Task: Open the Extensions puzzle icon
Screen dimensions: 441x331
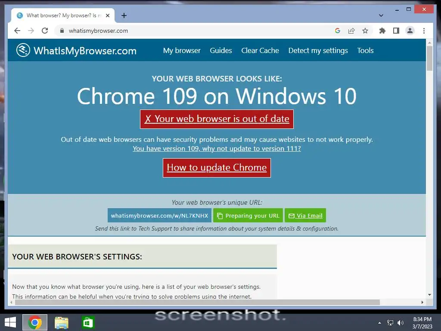Action: pyautogui.click(x=382, y=31)
